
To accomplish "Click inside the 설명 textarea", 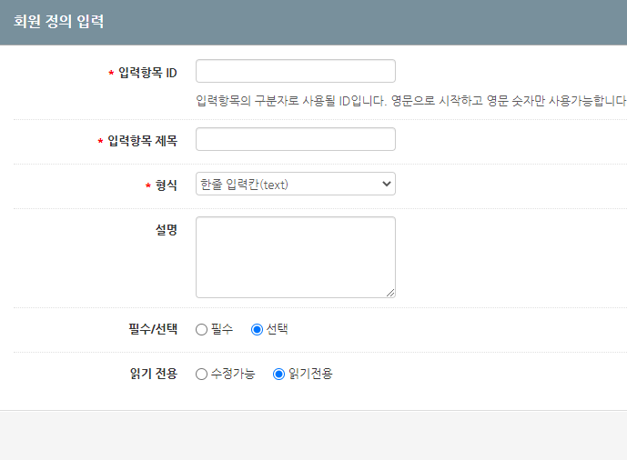I will point(296,257).
